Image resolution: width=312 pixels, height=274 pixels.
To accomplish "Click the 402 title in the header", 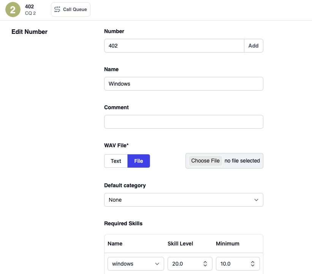I will 29,6.
